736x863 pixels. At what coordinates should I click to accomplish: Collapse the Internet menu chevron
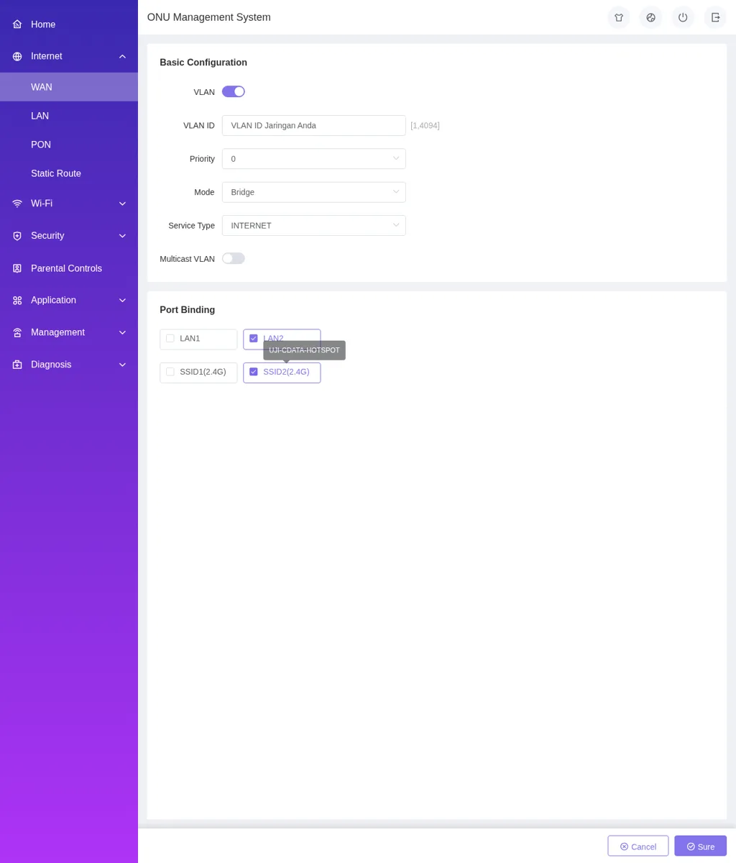pos(122,56)
